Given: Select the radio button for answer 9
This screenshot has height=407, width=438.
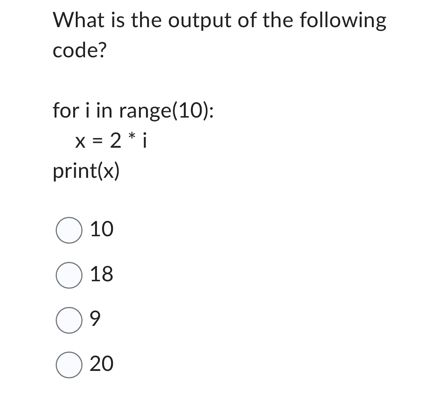Looking at the screenshot, I should pos(69,320).
